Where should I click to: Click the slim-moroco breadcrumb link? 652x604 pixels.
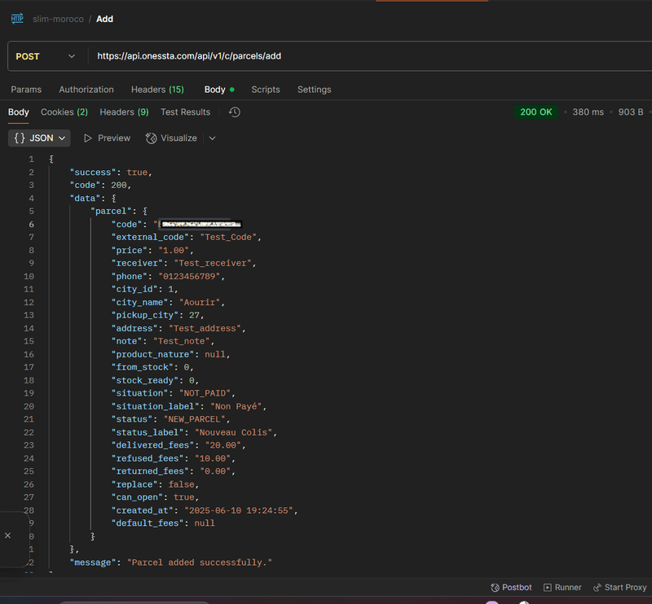coord(58,19)
